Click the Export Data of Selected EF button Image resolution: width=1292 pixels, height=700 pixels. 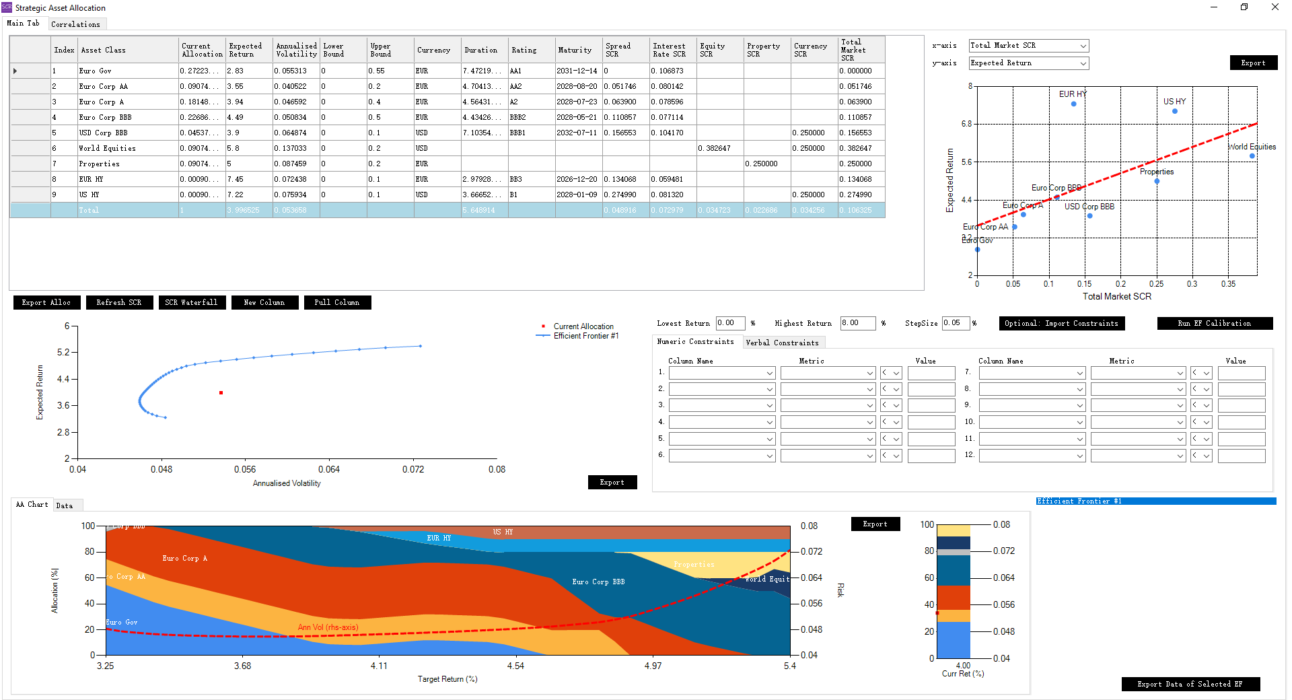pyautogui.click(x=1190, y=684)
